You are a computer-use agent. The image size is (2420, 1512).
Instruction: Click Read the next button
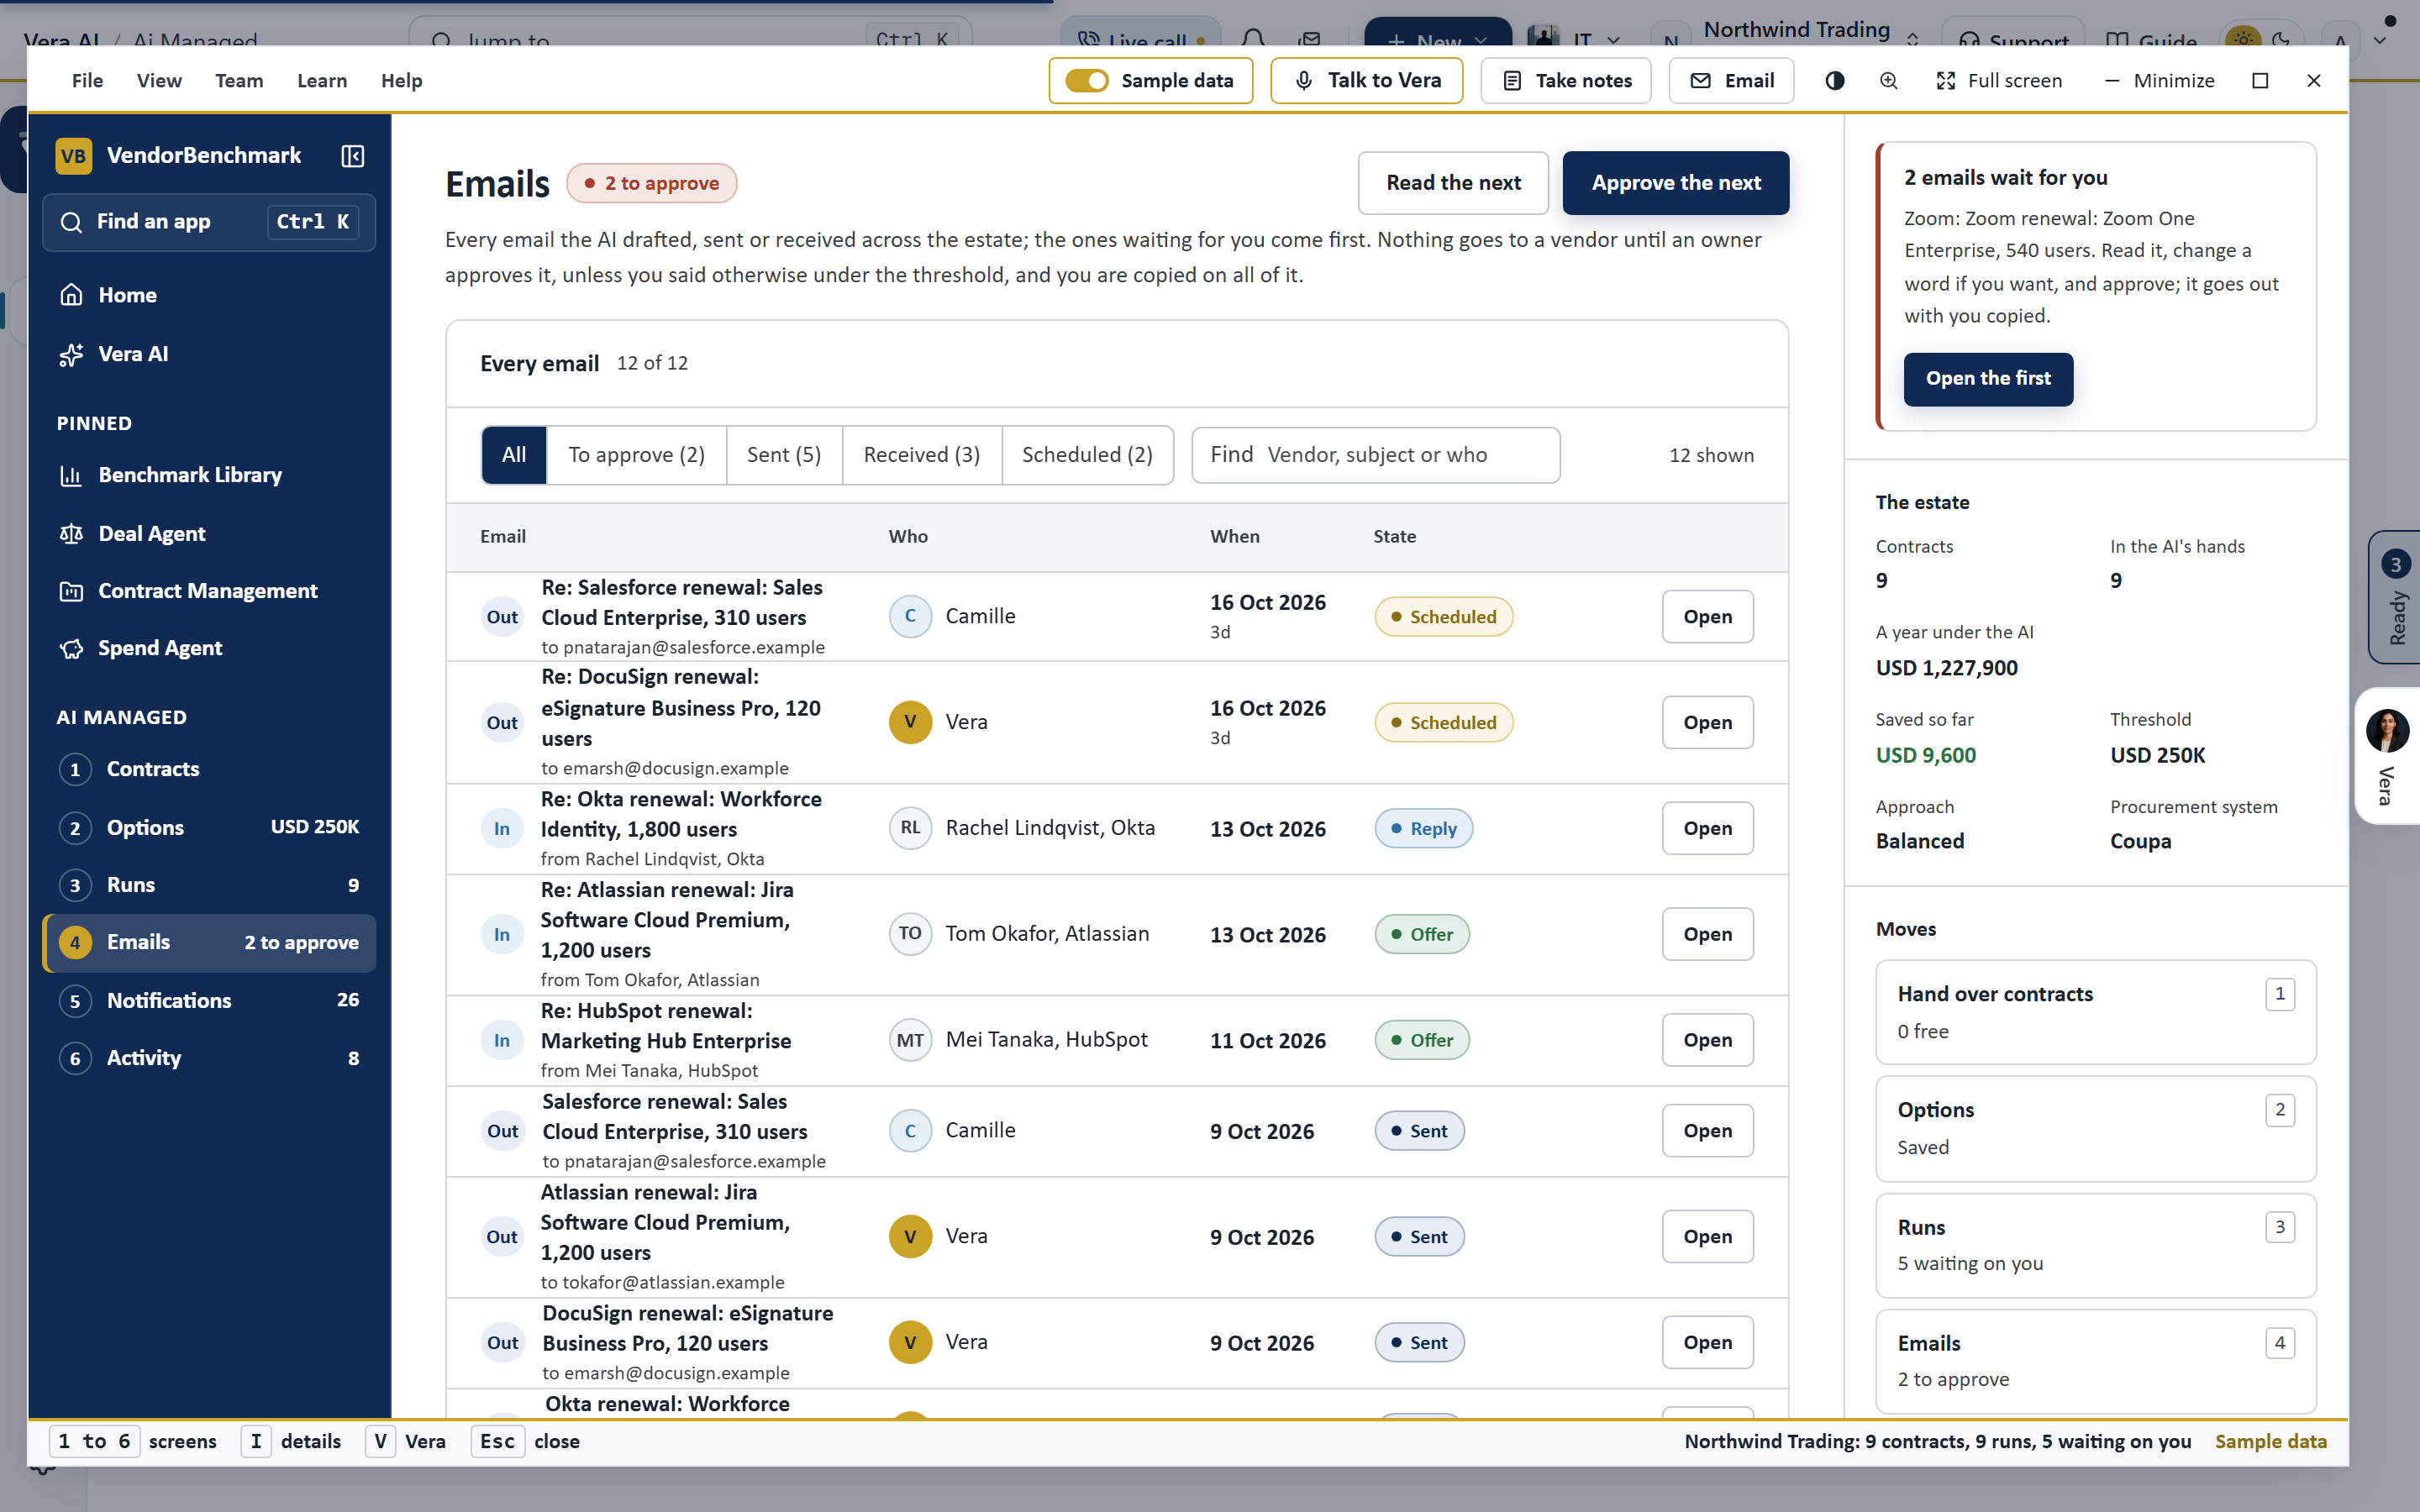click(1453, 183)
